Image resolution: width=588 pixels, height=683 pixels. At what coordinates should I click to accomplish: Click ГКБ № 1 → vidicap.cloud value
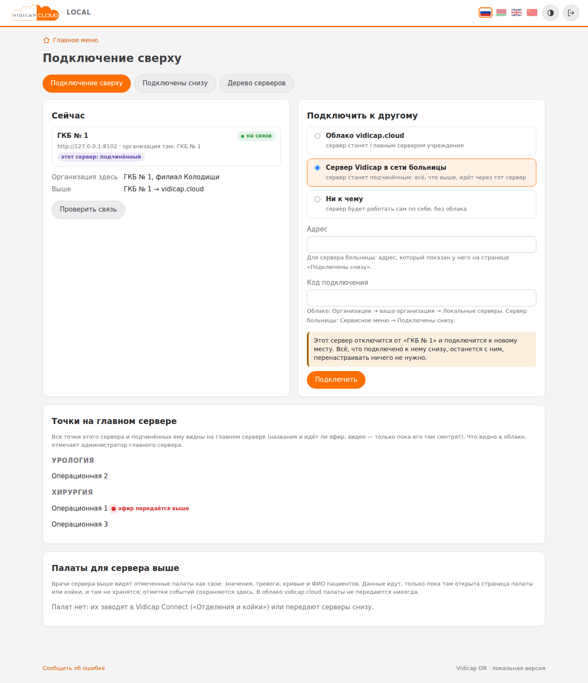164,189
